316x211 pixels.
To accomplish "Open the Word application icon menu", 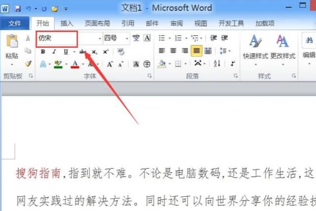I will click(5, 8).
